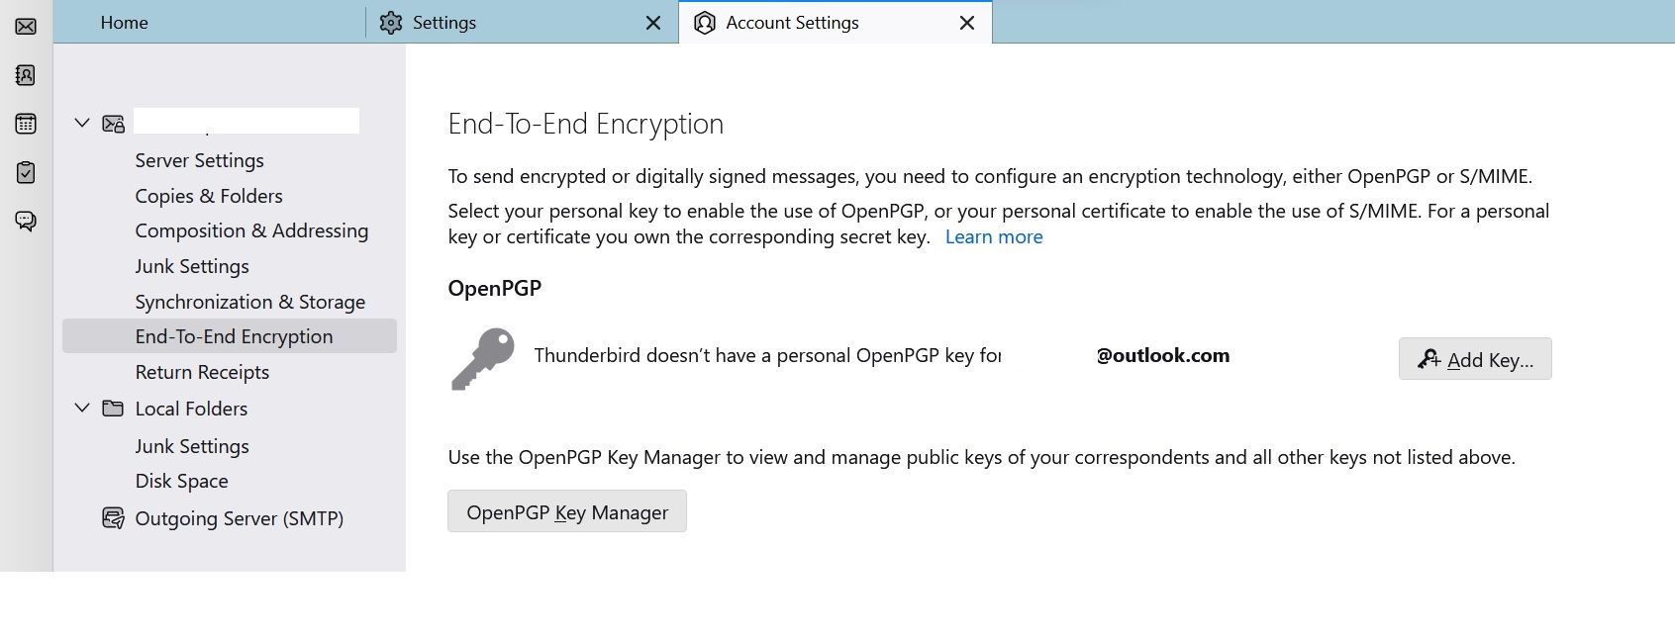Click the Add Key button
The height and width of the screenshot is (641, 1675).
[1474, 359]
